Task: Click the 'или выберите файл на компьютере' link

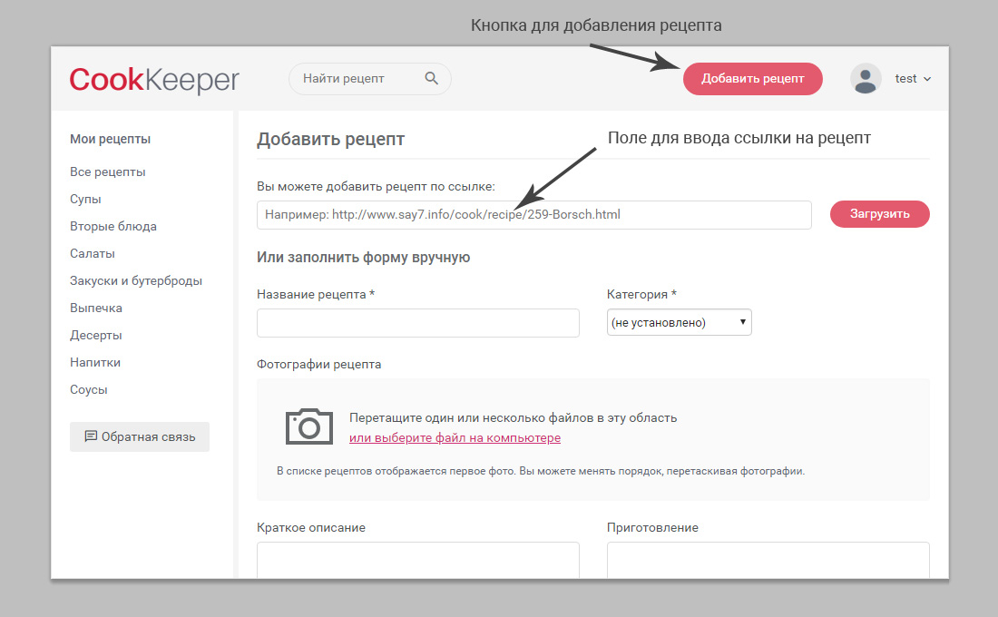Action: tap(455, 438)
